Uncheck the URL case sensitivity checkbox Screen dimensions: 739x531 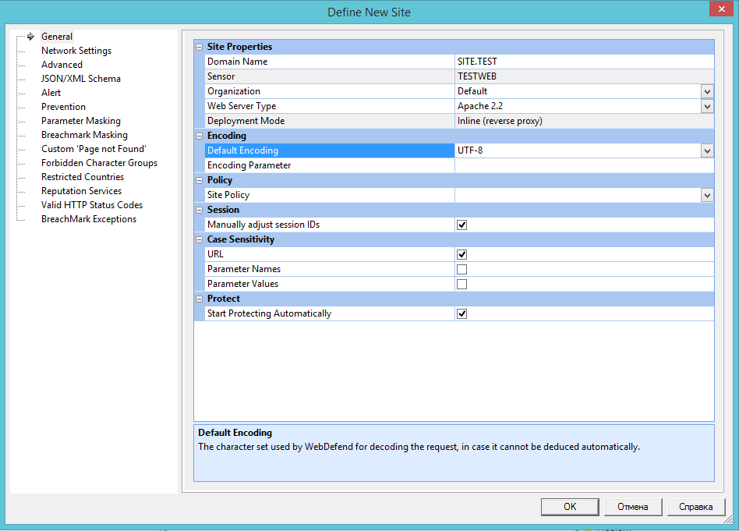pos(461,255)
